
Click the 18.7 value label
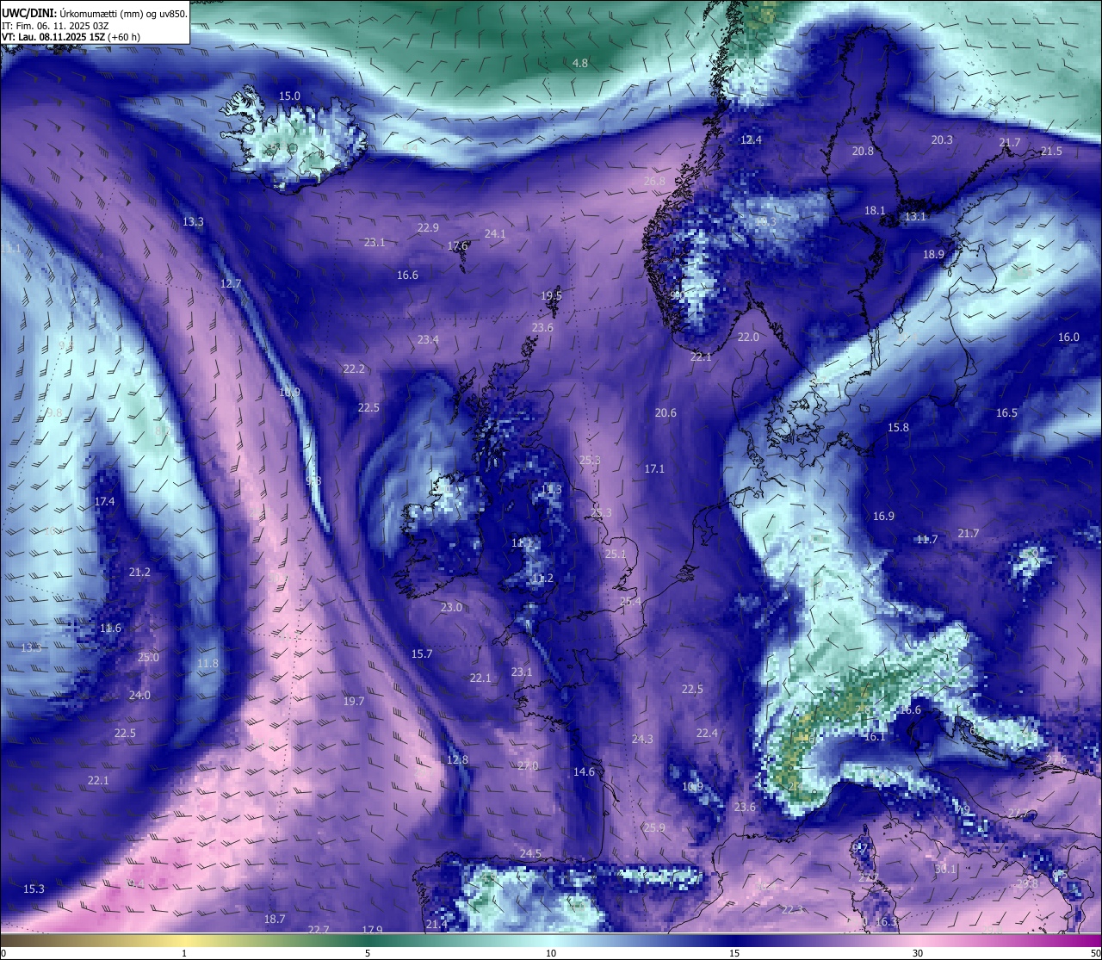(x=275, y=919)
